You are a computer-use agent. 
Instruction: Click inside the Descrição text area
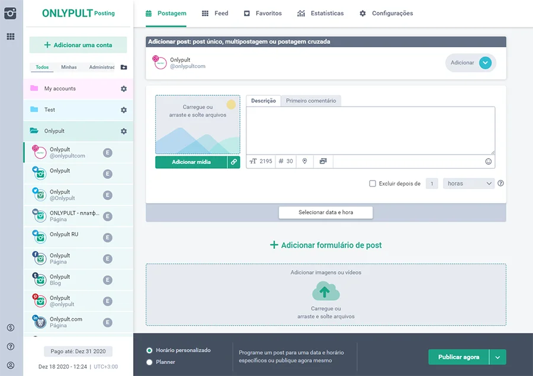(x=370, y=130)
